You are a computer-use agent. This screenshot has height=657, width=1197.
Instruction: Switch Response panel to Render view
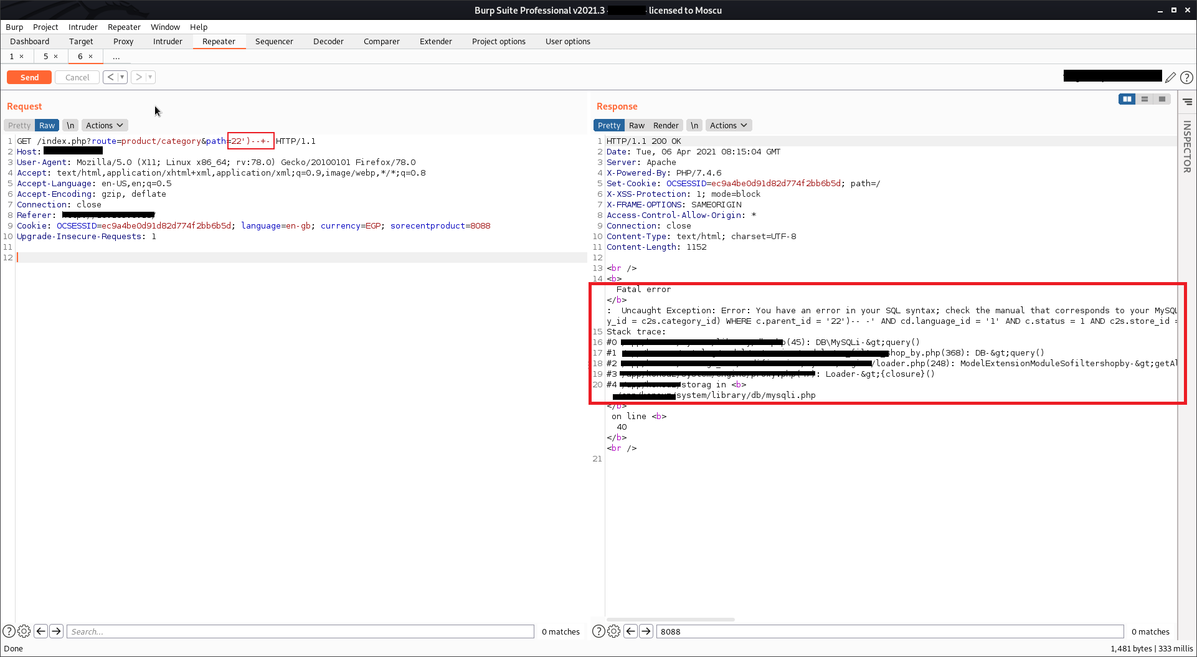pos(666,125)
